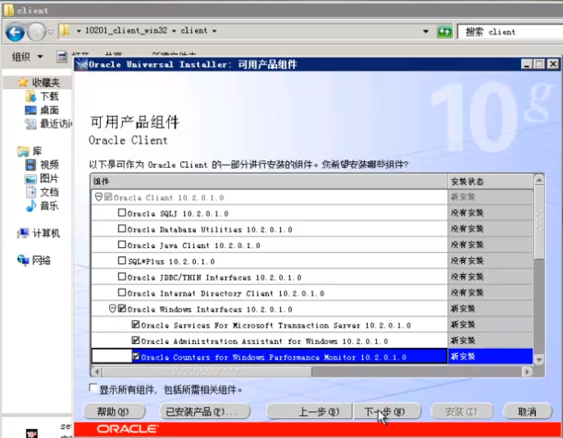Click the component list horizontal scrollbar thumb

pos(207,372)
